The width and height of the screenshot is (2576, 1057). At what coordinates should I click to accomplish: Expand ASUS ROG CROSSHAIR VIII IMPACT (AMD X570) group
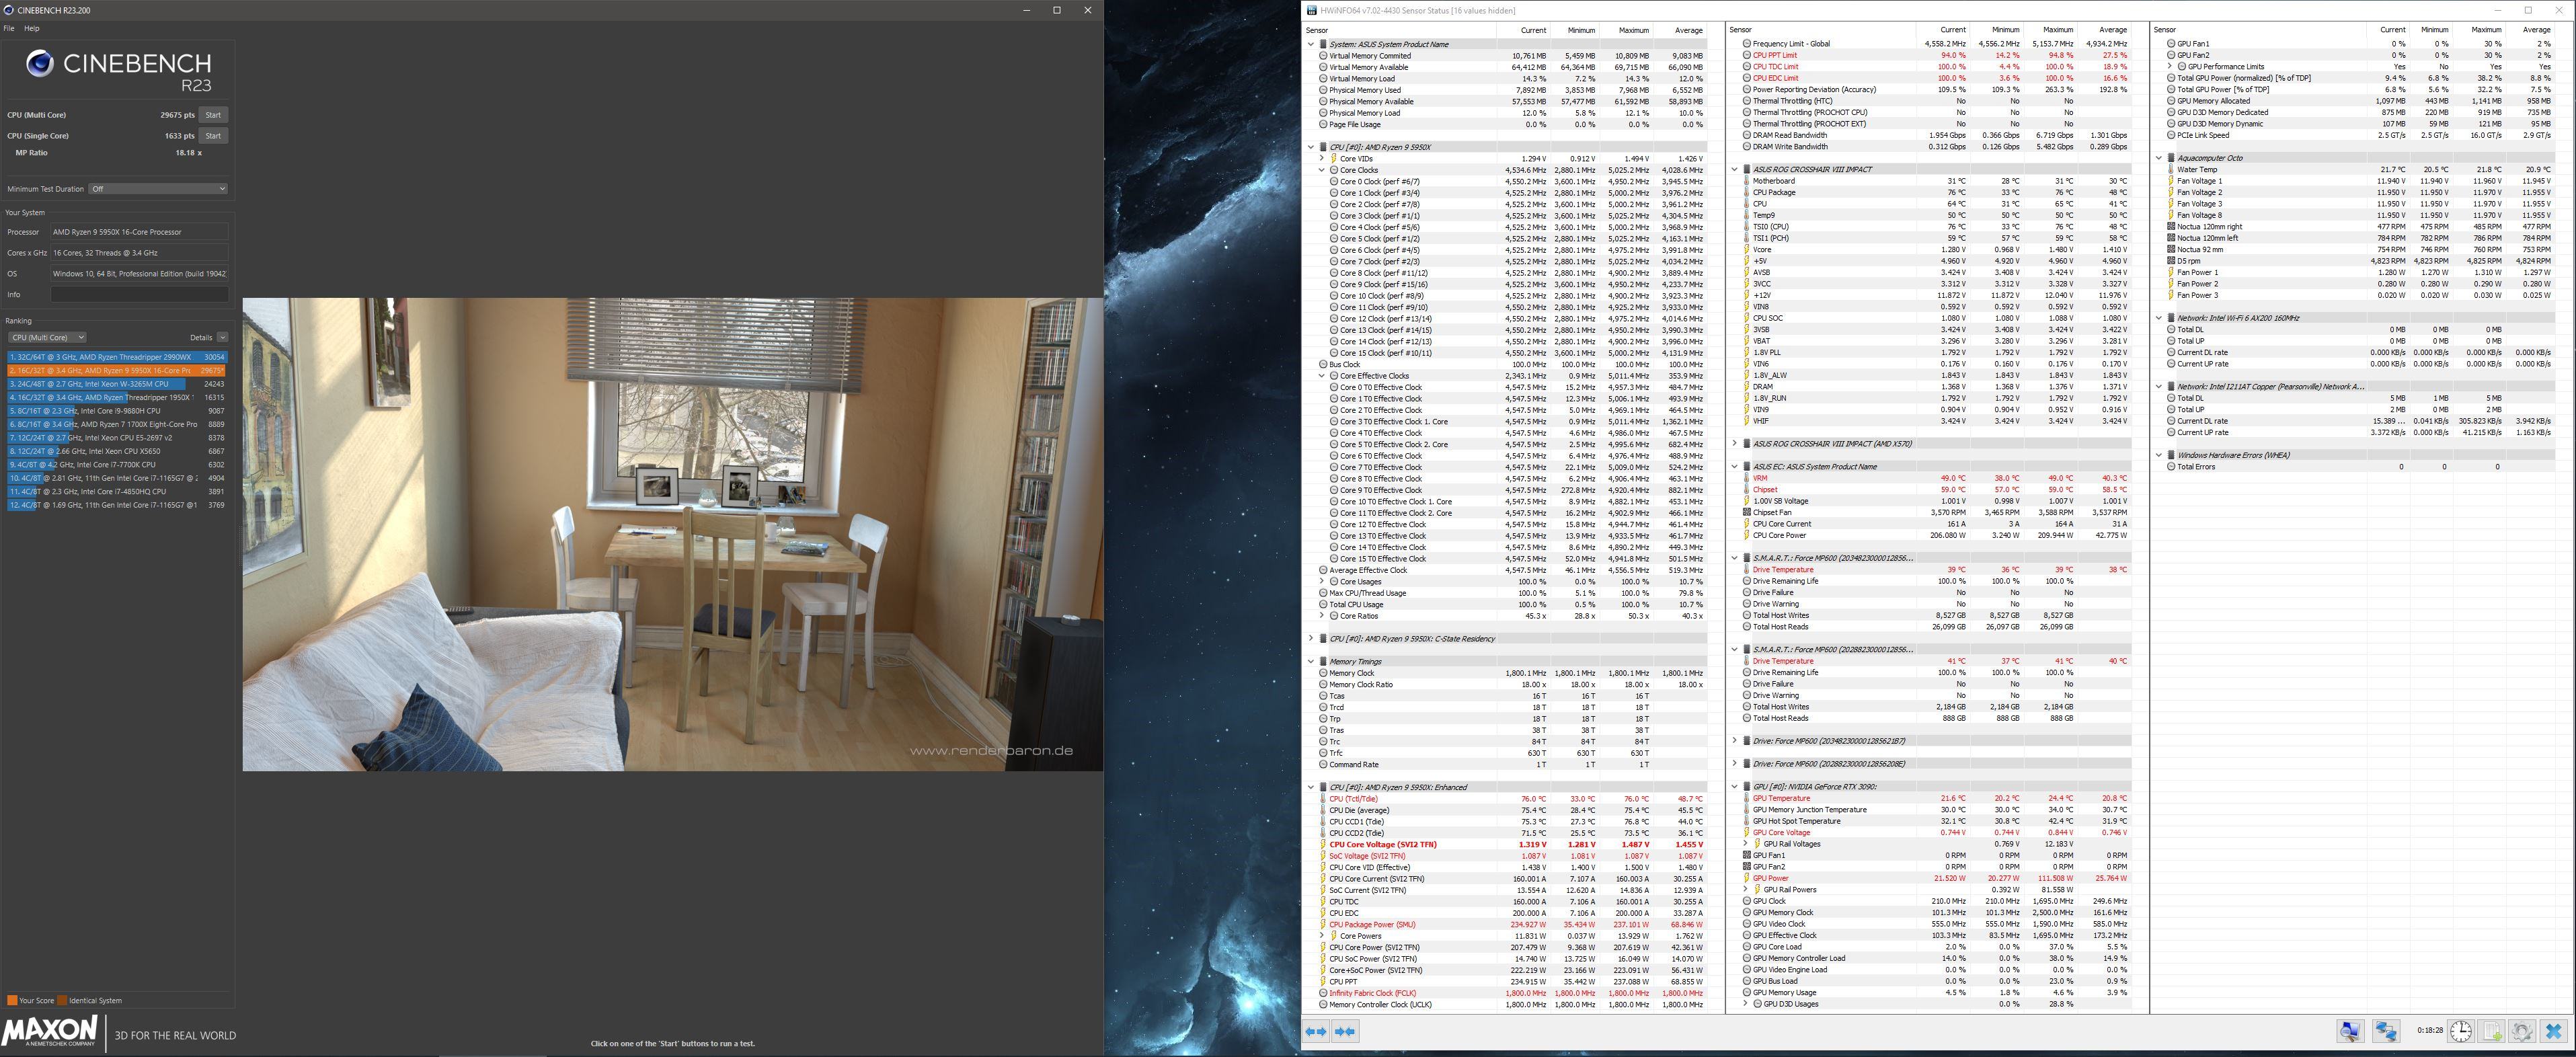pyautogui.click(x=1735, y=443)
